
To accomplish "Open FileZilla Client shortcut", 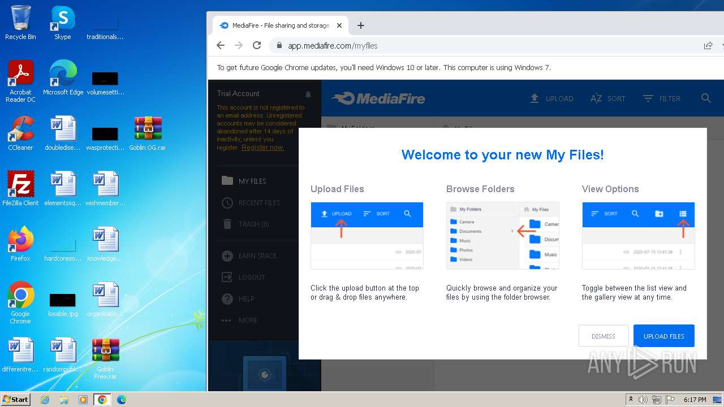I will pyautogui.click(x=20, y=188).
